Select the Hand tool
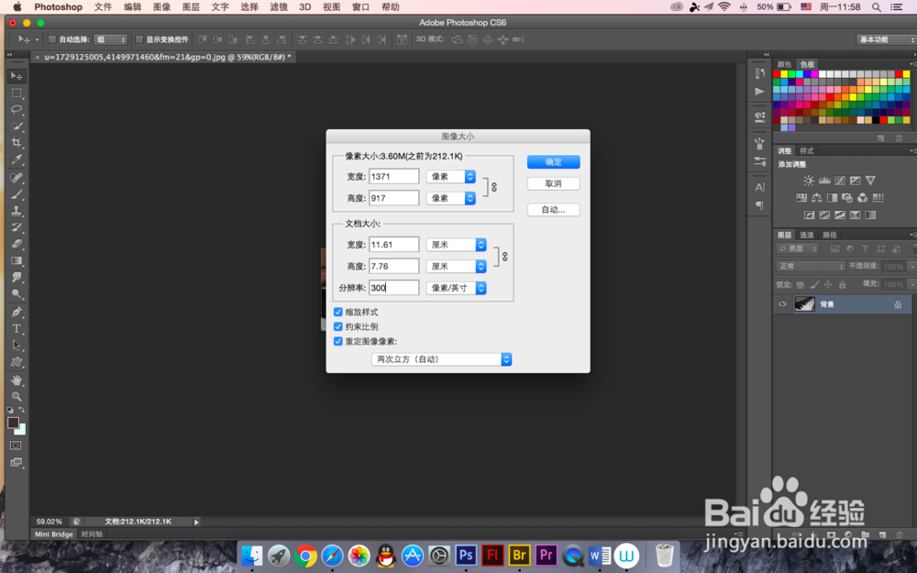 point(17,380)
